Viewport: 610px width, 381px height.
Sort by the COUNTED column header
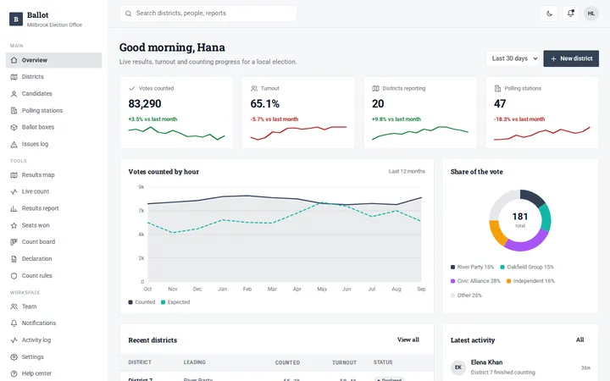[287, 362]
